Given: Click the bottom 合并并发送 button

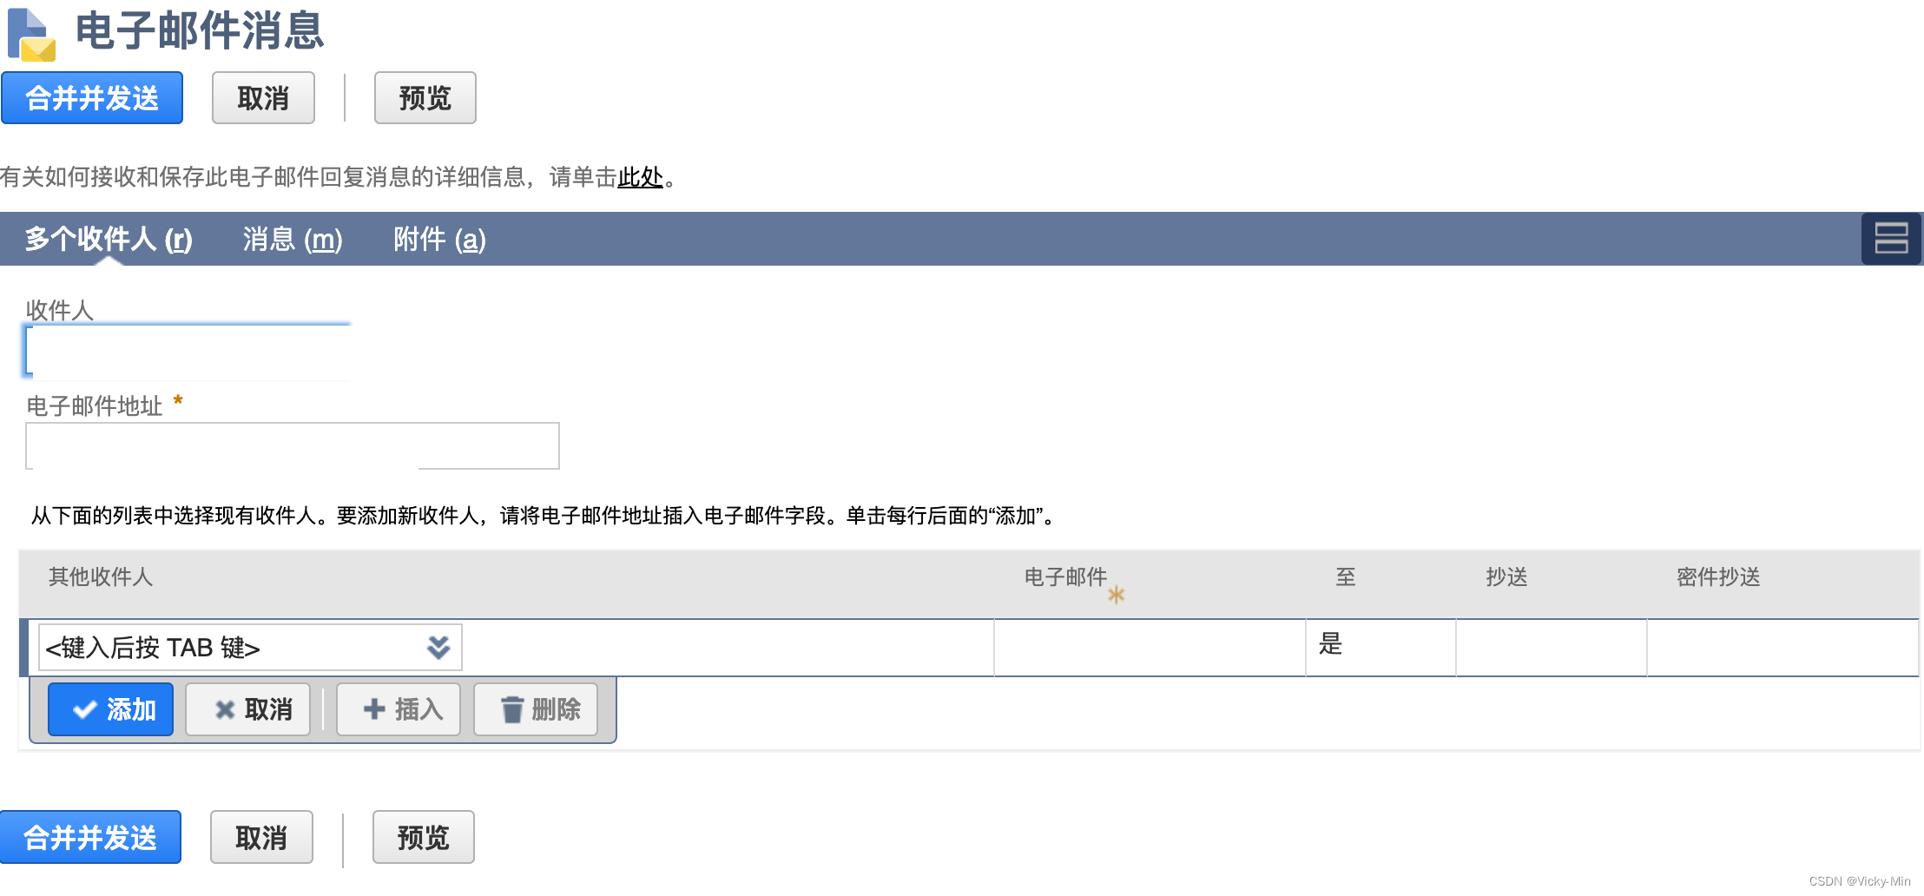Looking at the screenshot, I should coord(90,837).
